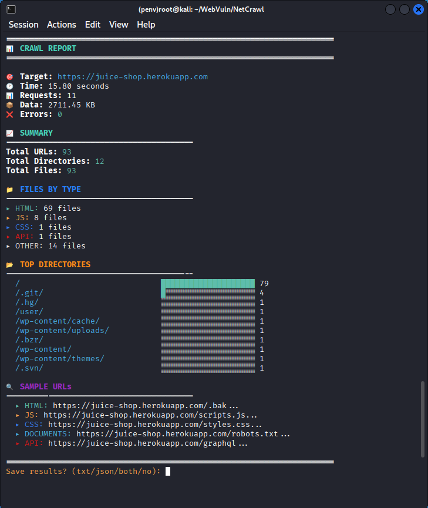
Task: Click the graphql API sample URL
Action: pos(142,443)
